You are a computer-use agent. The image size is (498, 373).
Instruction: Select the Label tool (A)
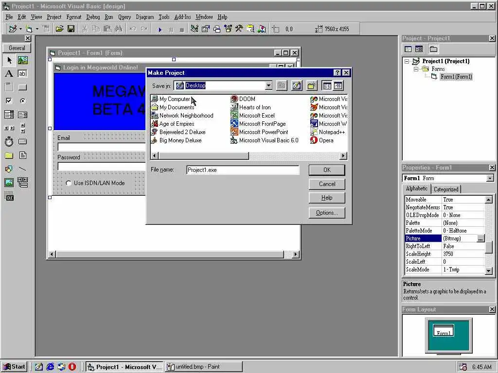pyautogui.click(x=9, y=74)
